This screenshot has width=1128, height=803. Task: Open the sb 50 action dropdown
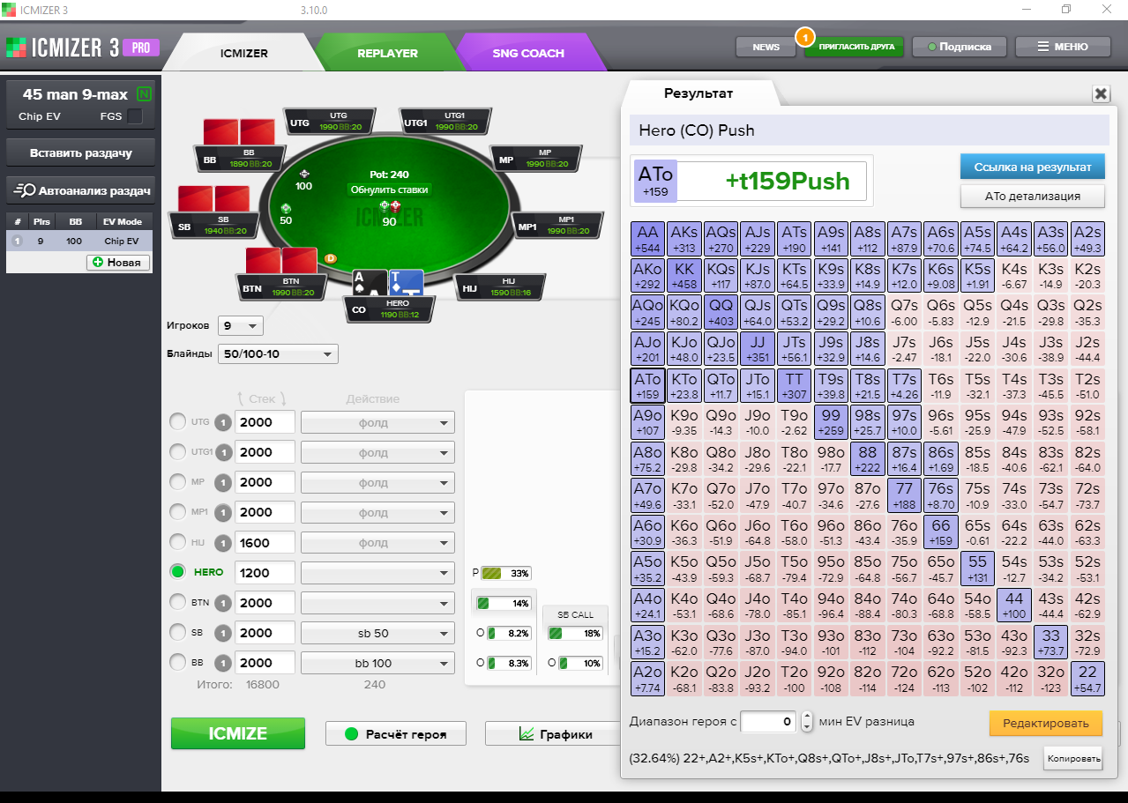[377, 633]
